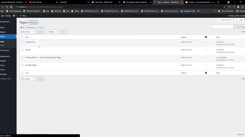The width and height of the screenshot is (245, 137).
Task: Click the comments icon in the table footer row
Action: pyautogui.click(x=206, y=73)
